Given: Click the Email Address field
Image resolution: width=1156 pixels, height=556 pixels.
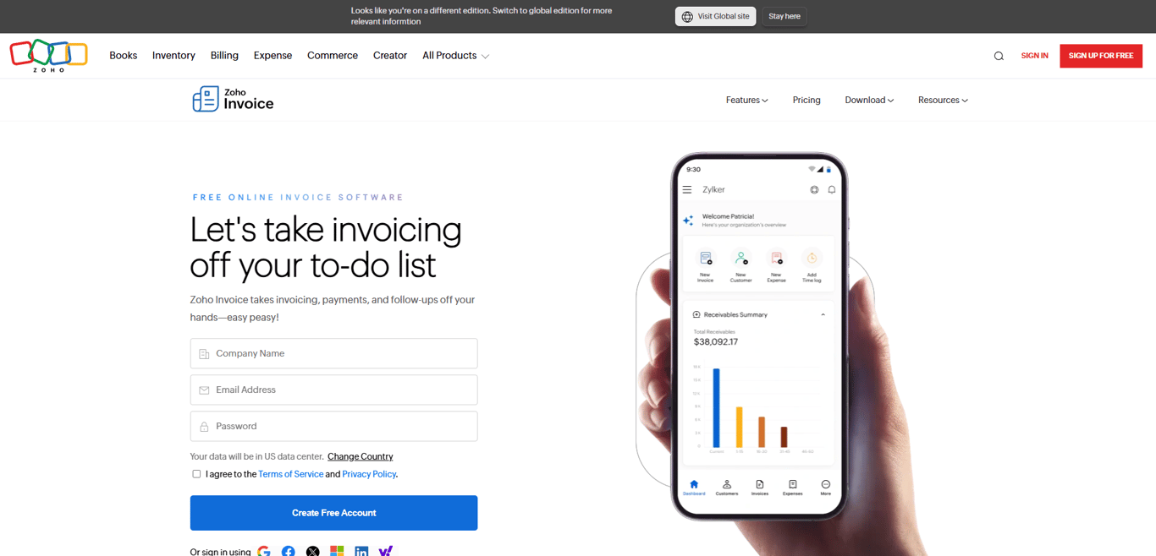Looking at the screenshot, I should point(333,390).
